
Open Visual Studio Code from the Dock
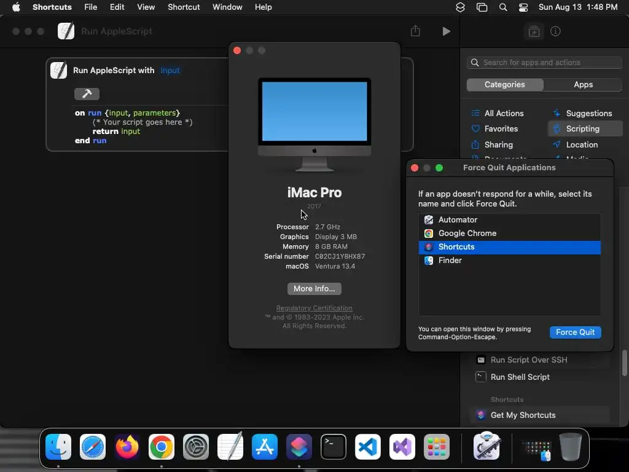coord(368,447)
